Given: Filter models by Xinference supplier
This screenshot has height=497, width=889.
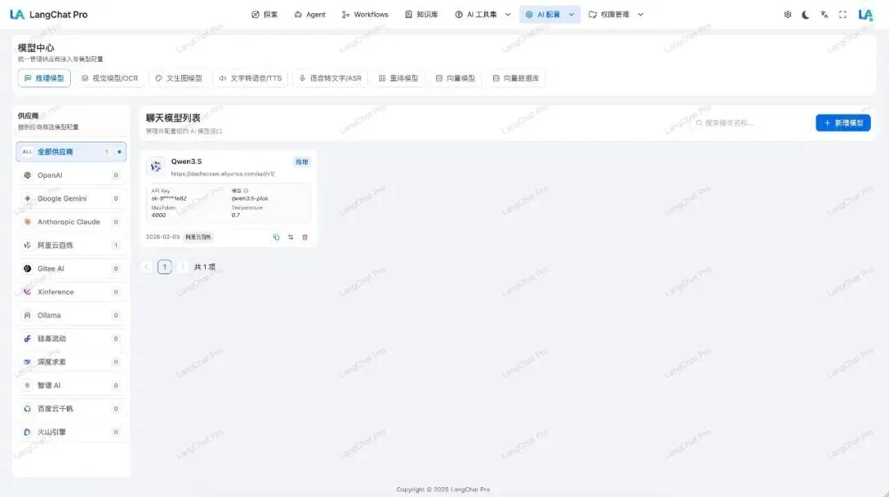Looking at the screenshot, I should pos(71,292).
